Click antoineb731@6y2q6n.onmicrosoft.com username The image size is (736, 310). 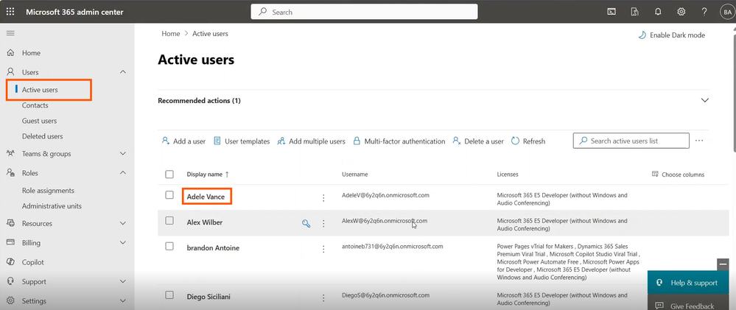pos(393,246)
